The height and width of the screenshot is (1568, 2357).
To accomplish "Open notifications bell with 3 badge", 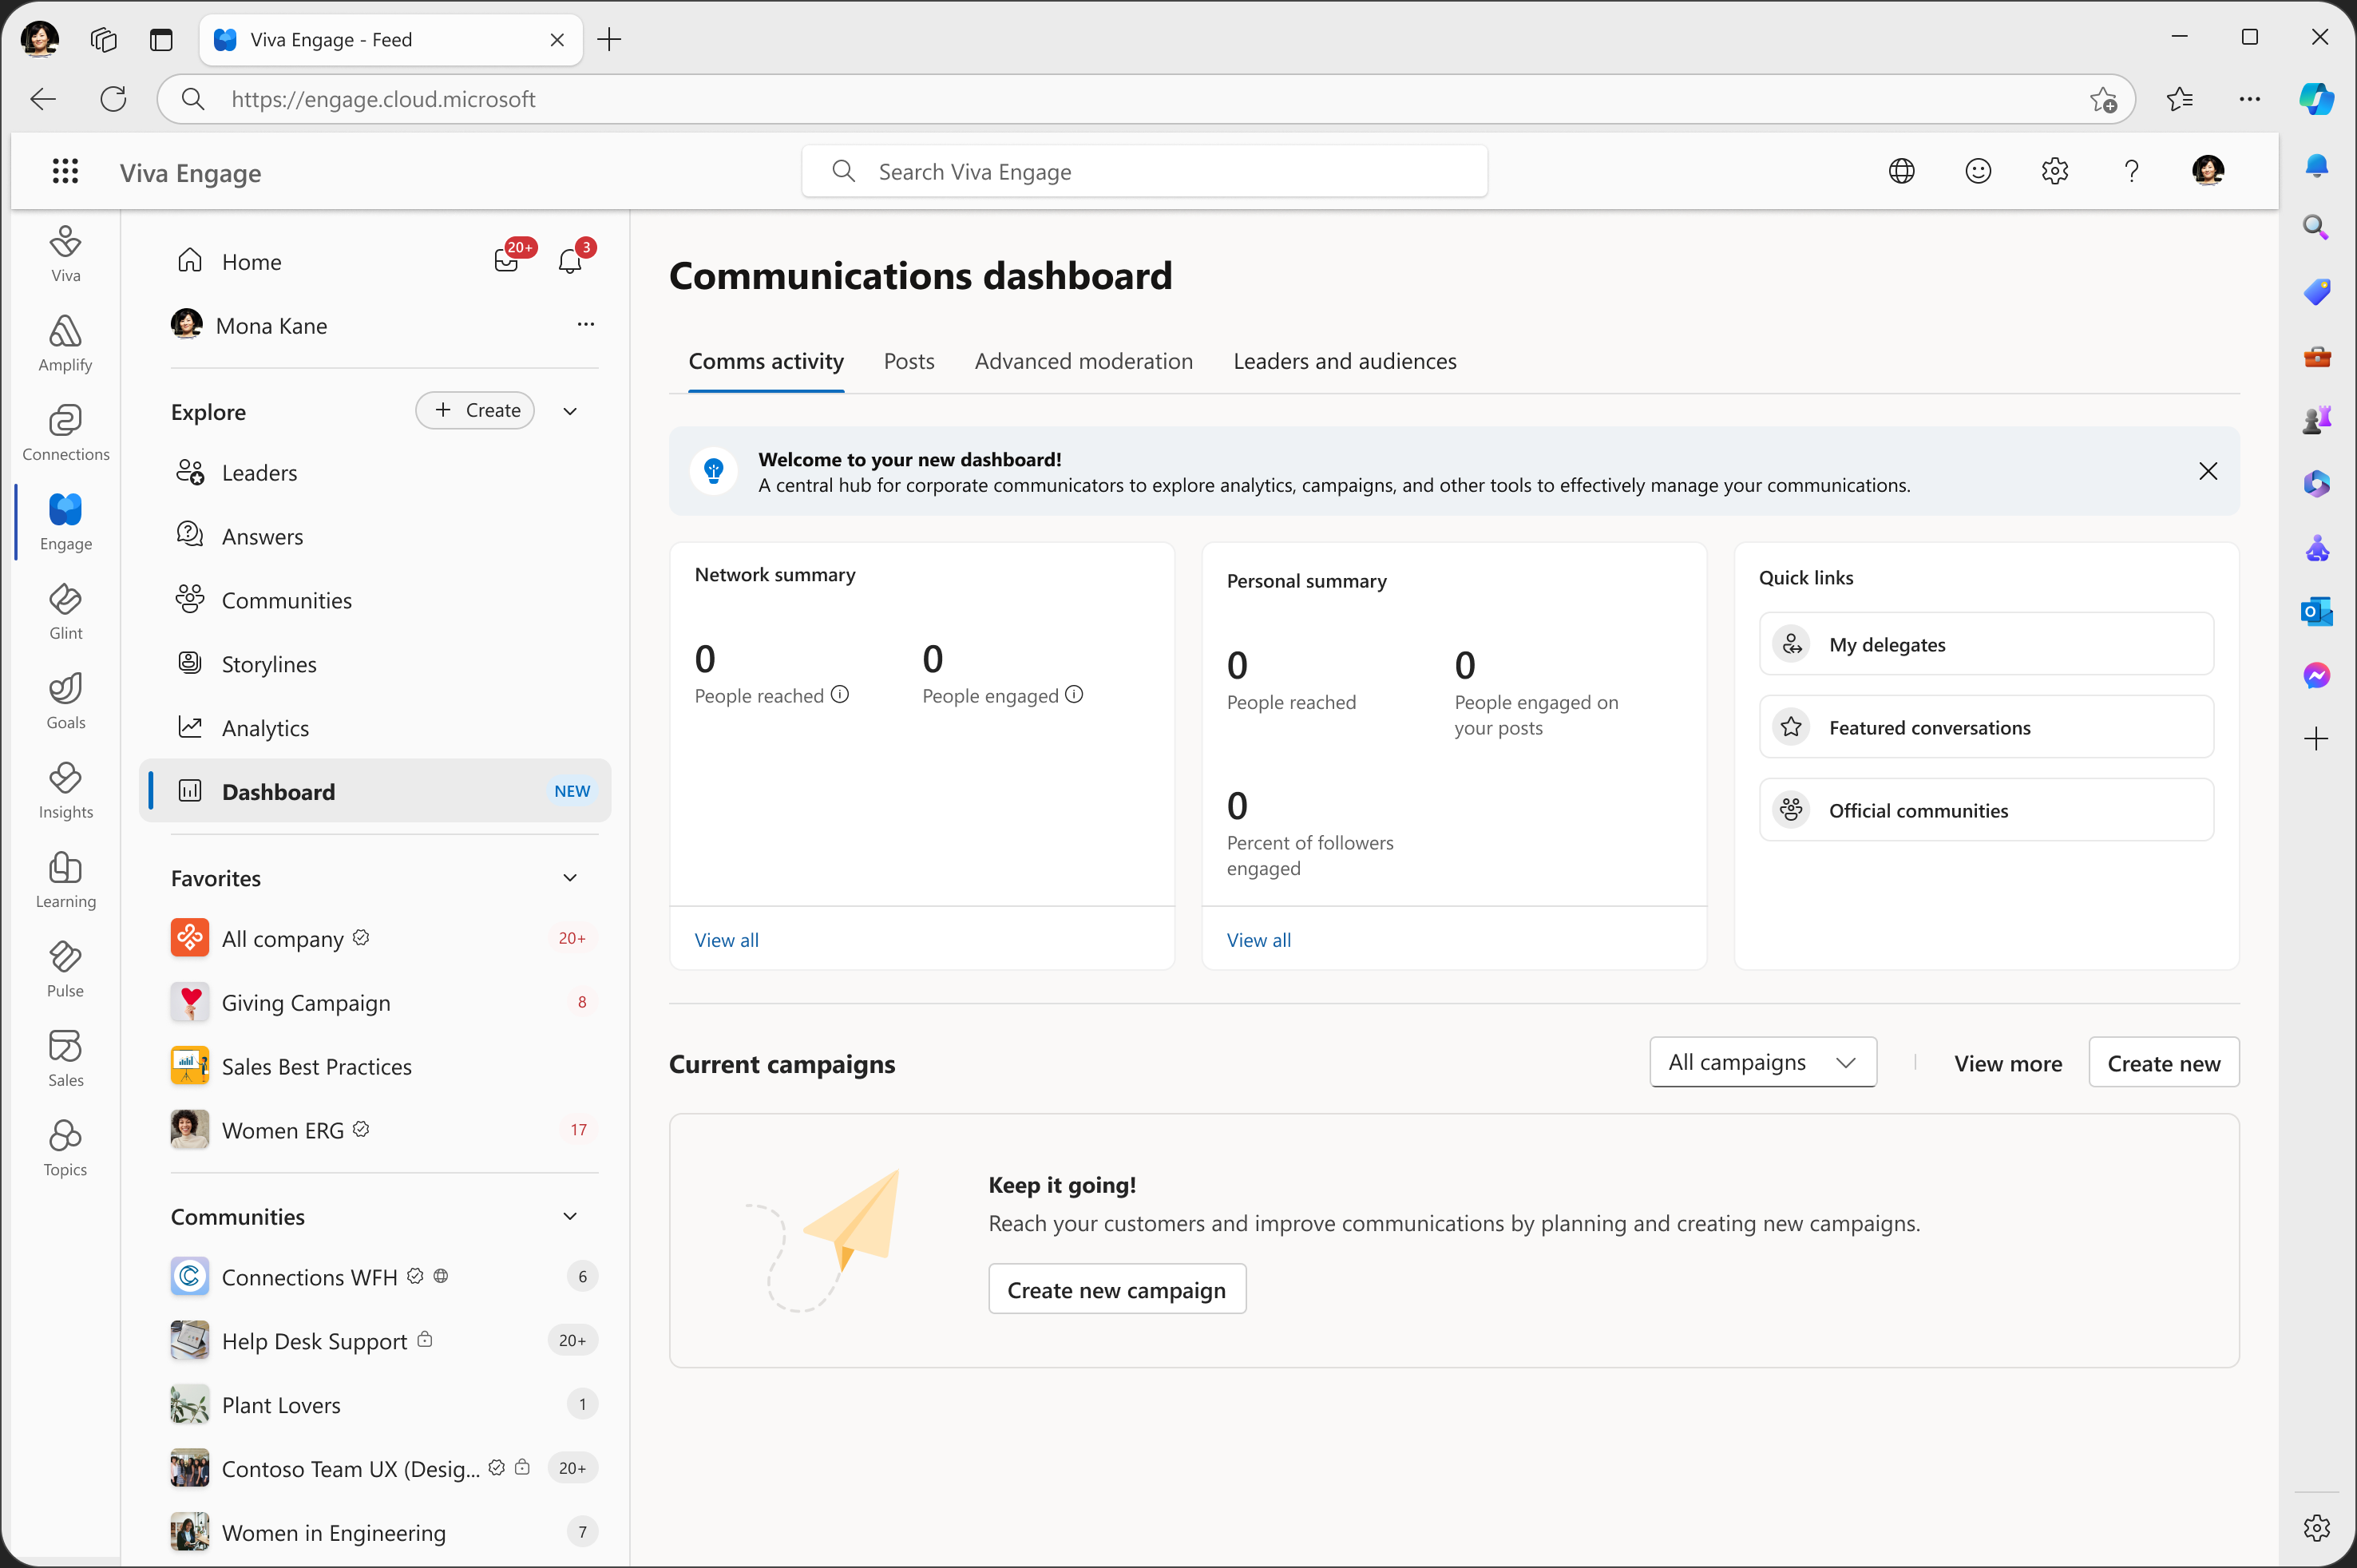I will coord(570,261).
